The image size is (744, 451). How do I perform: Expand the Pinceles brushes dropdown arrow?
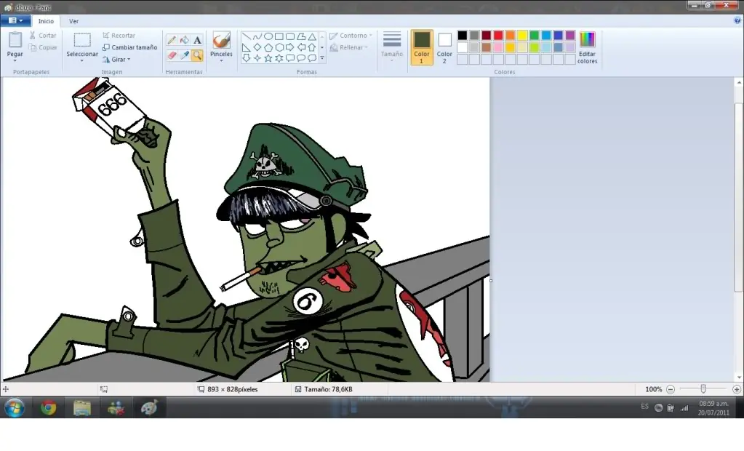[x=221, y=61]
